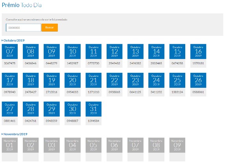Image resolution: width=236 pixels, height=163 pixels.
Task: Click the Prêmio Todo Dia page heading
Action: [x=22, y=5]
